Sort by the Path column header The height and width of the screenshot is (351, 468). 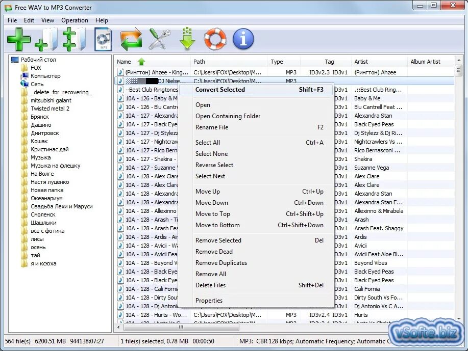coord(229,62)
